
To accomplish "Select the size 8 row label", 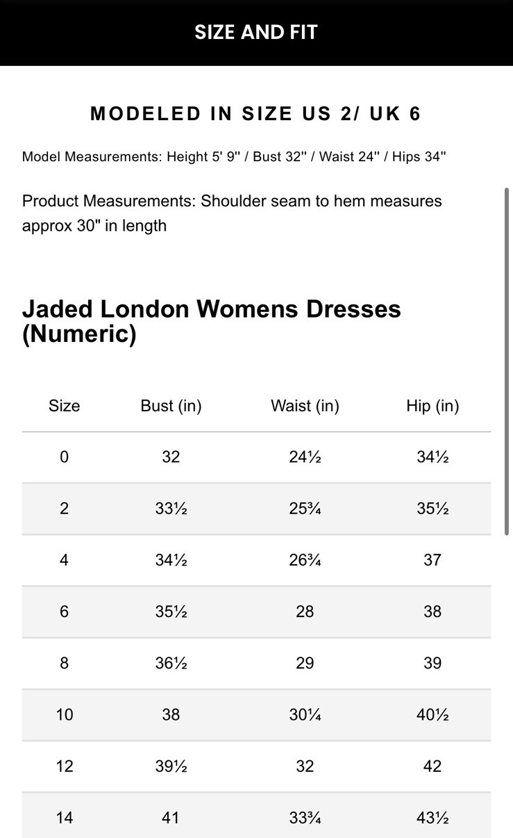I will 64,663.
